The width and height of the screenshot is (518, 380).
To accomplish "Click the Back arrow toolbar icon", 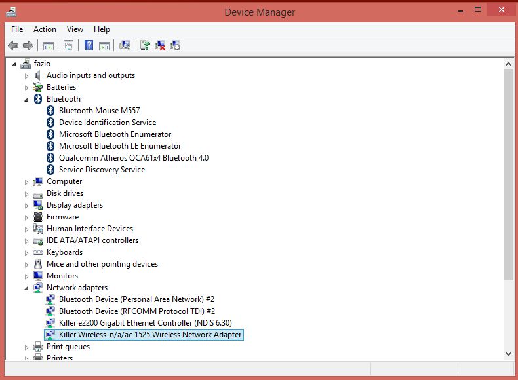I will click(13, 45).
